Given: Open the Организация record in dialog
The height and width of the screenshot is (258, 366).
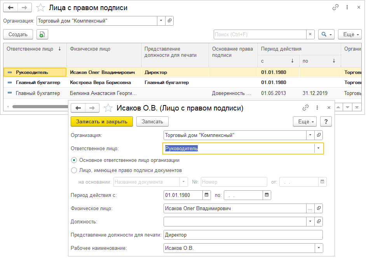Looking at the screenshot, I should point(319,135).
